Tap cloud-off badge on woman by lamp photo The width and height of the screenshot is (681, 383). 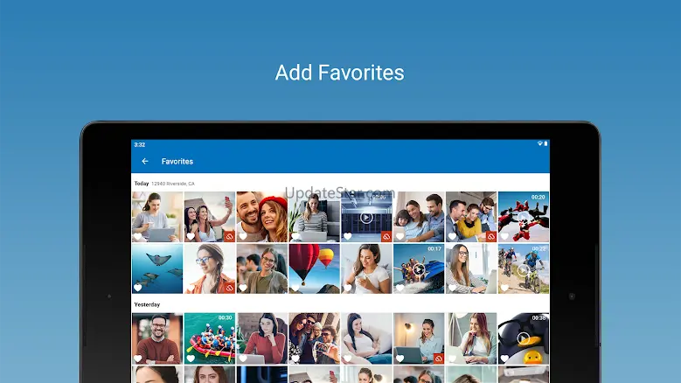pyautogui.click(x=439, y=359)
